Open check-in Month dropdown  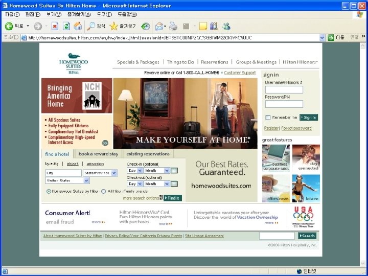[157, 171]
